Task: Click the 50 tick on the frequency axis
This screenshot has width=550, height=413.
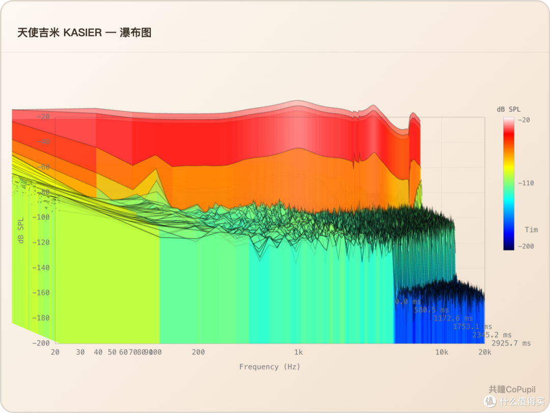Action: 112,352
